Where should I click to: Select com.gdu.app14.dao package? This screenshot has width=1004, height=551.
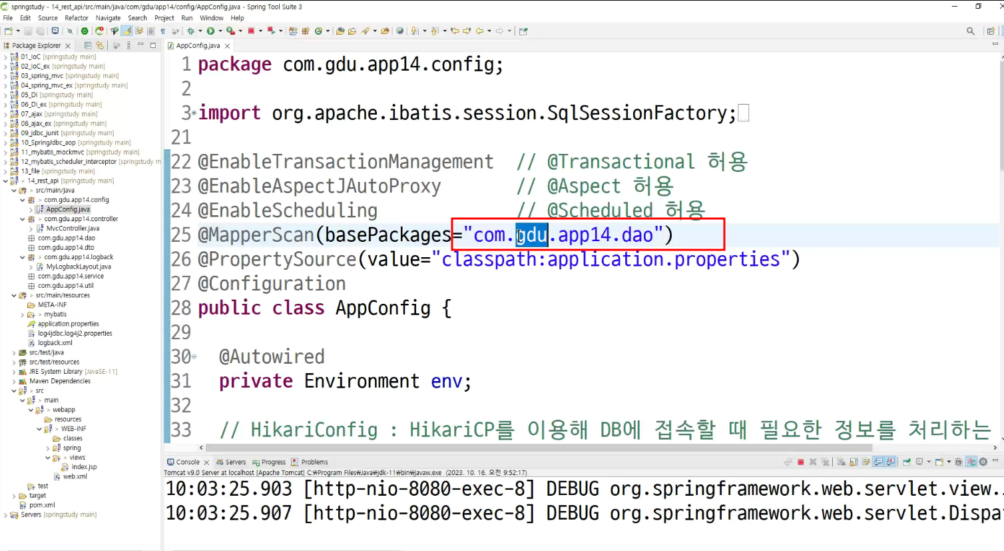[66, 238]
